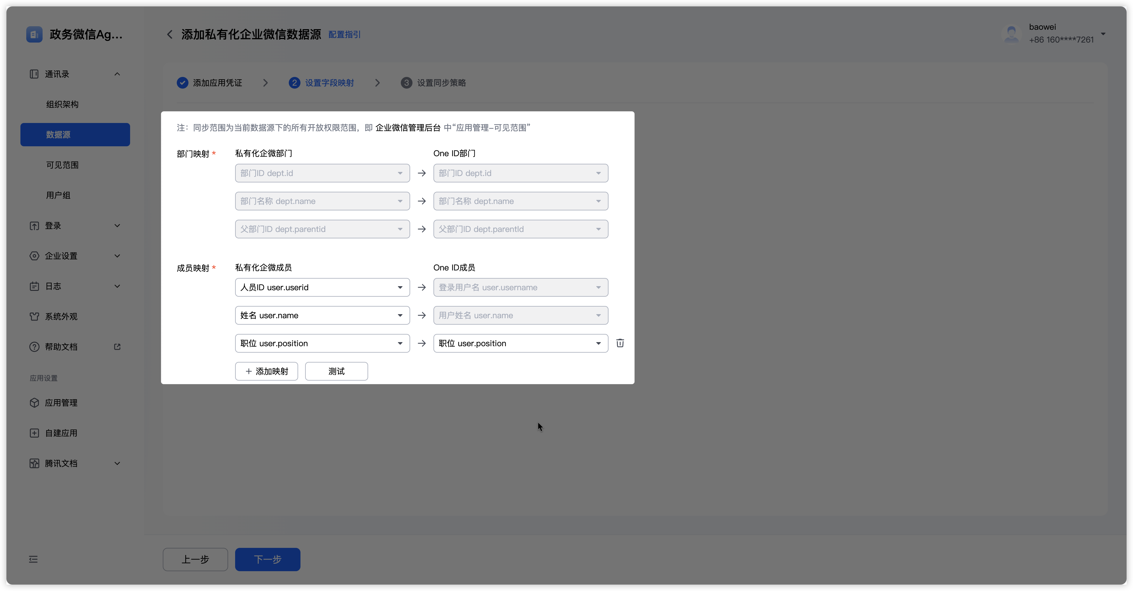The image size is (1133, 591).
Task: Open the 人员ID user.userid dropdown
Action: pos(322,287)
